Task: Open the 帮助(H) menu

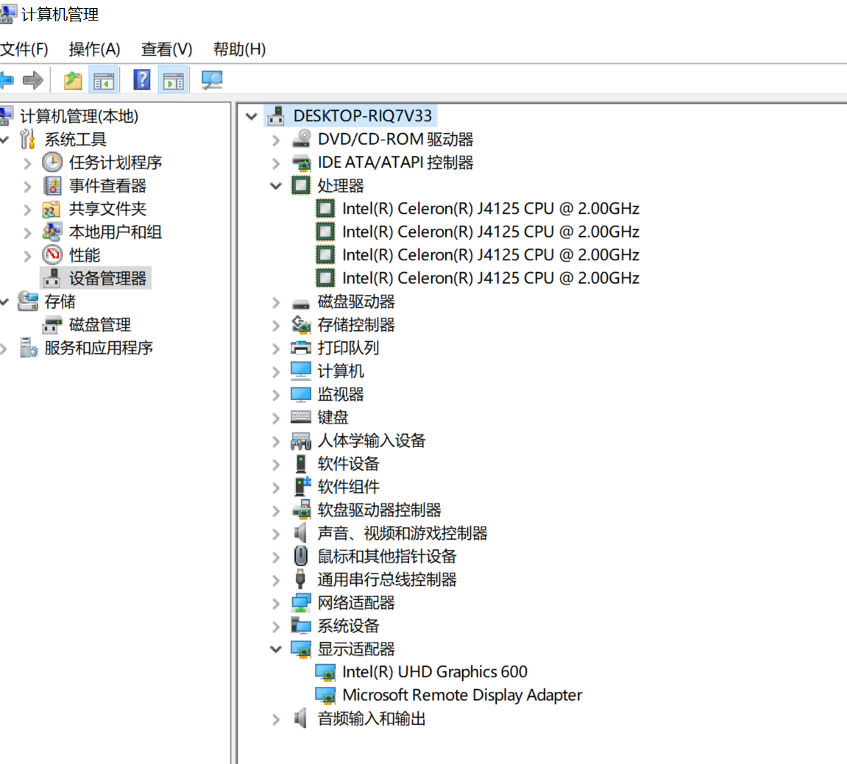Action: click(x=239, y=49)
